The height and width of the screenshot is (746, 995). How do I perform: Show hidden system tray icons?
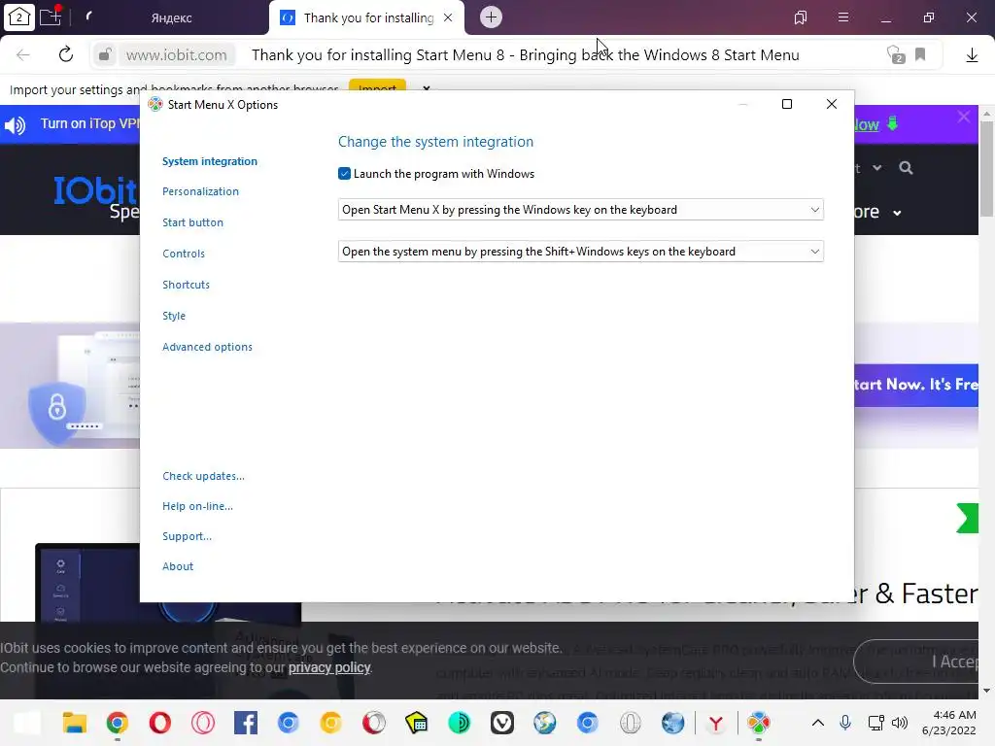(x=818, y=723)
